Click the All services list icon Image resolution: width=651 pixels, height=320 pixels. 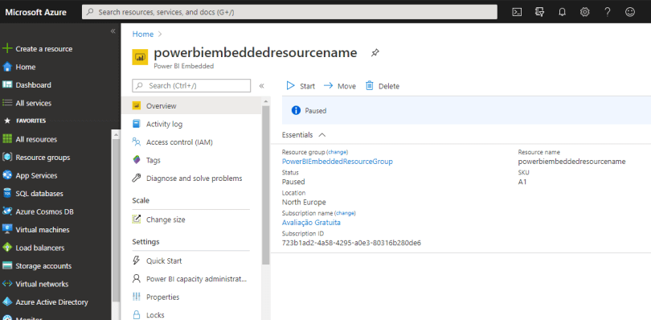tap(7, 103)
